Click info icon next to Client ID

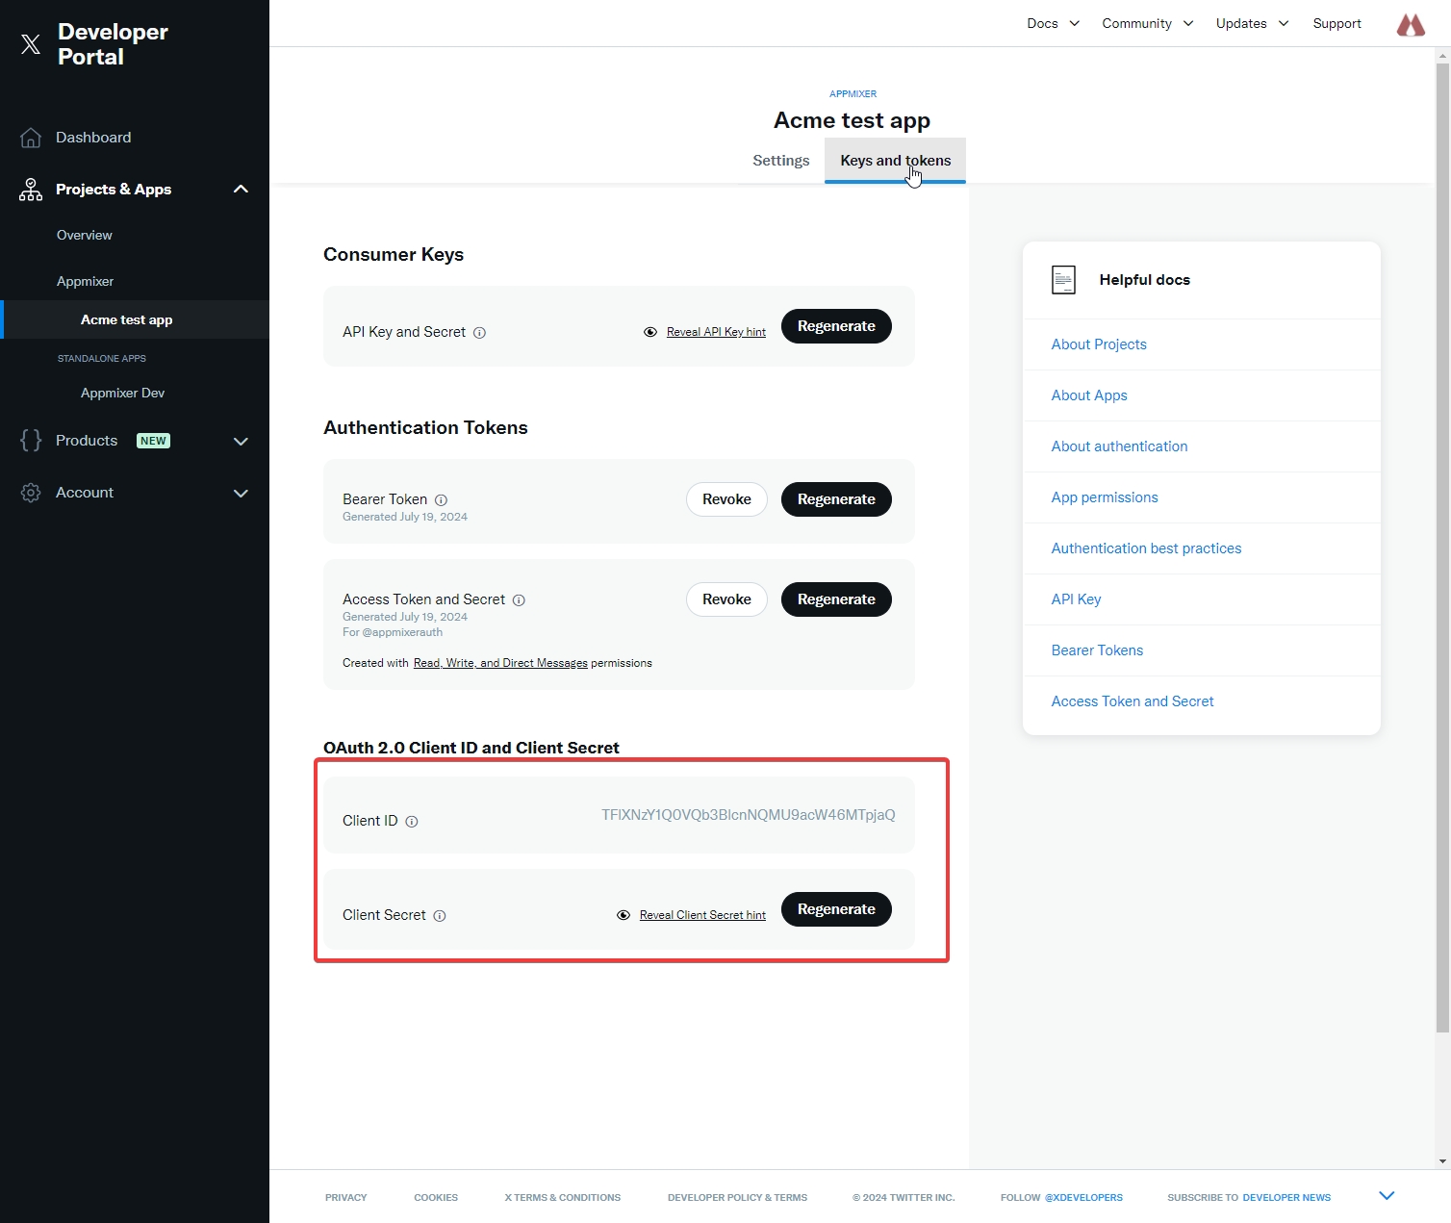coord(412,822)
